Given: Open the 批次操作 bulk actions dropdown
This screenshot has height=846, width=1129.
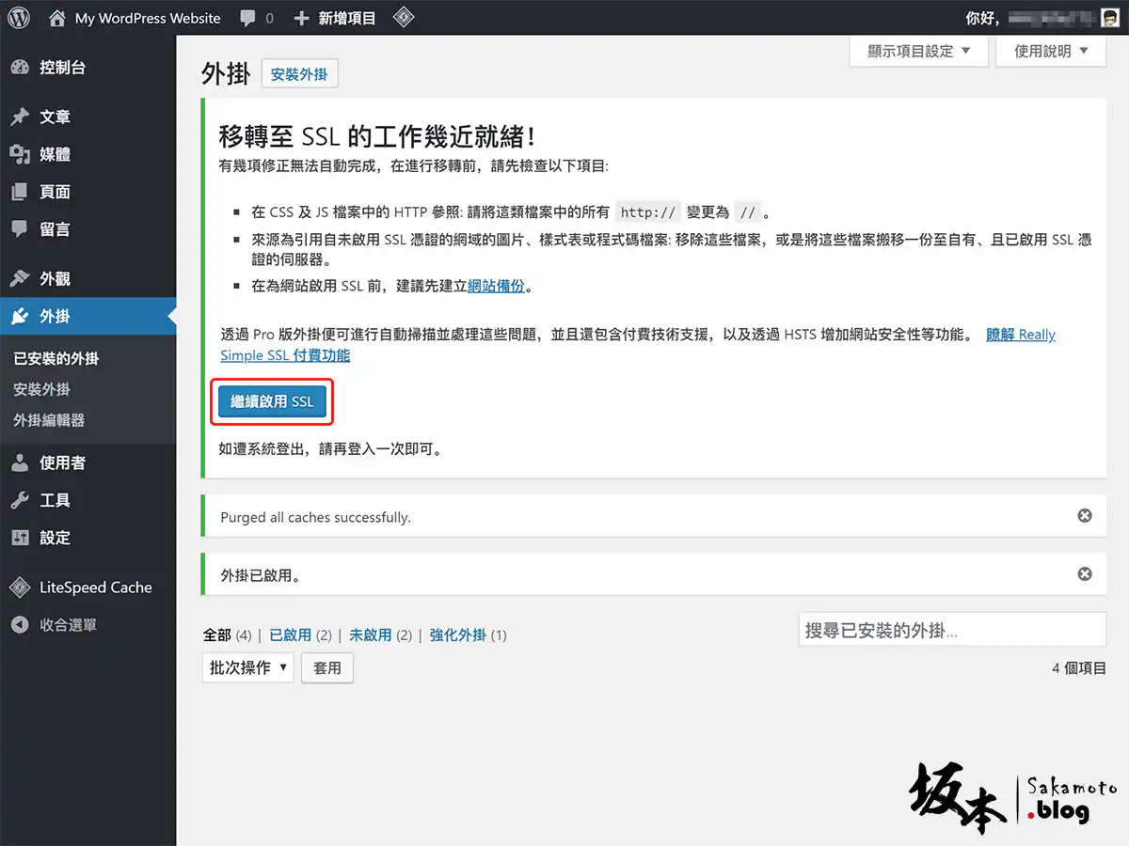Looking at the screenshot, I should point(247,667).
